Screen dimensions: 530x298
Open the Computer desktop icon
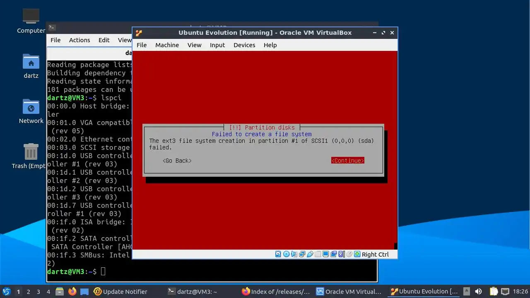(31, 17)
